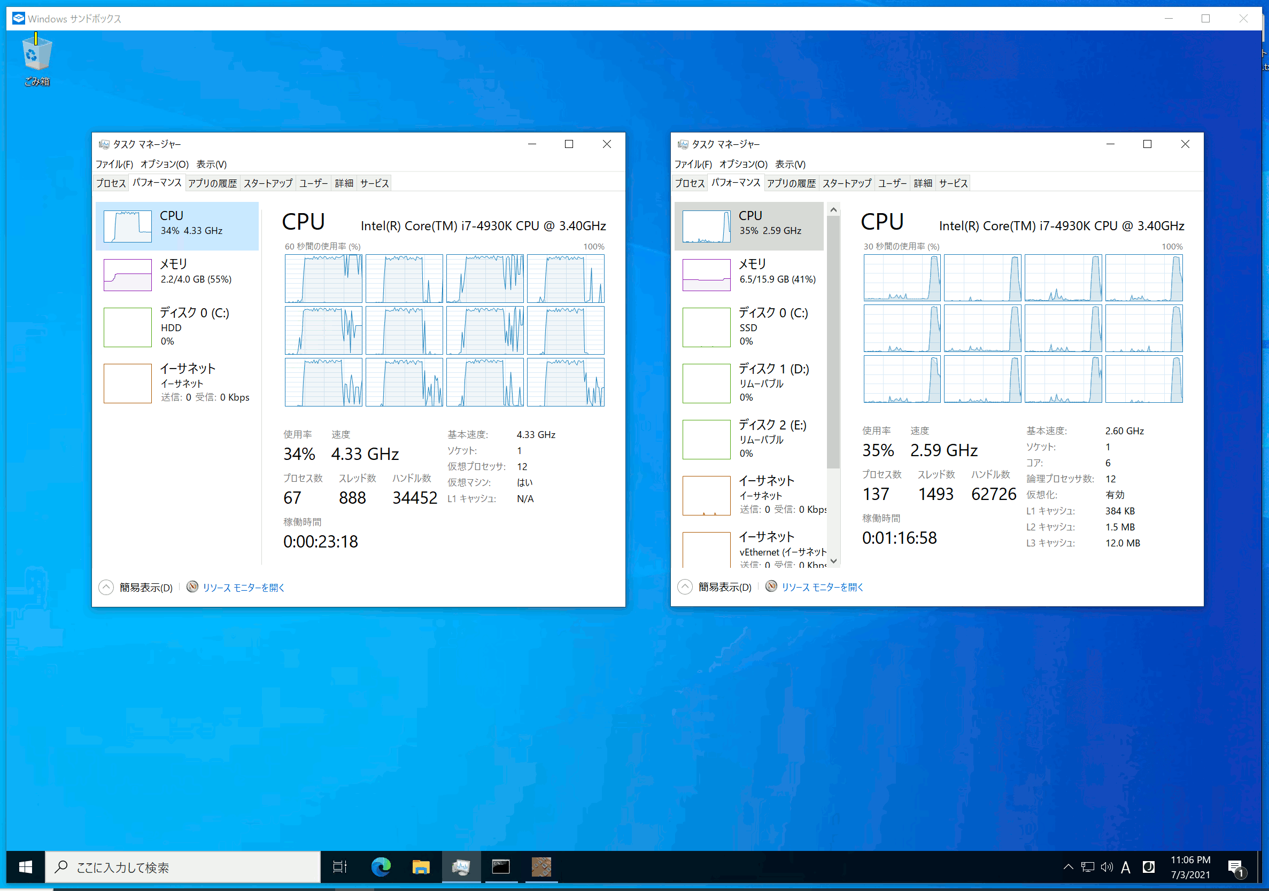Open the Details tab in left Task Manager
This screenshot has height=891, width=1269.
(x=344, y=183)
